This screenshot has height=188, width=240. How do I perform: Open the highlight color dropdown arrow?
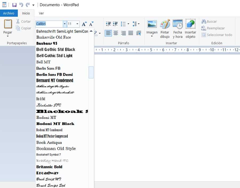click(x=100, y=33)
